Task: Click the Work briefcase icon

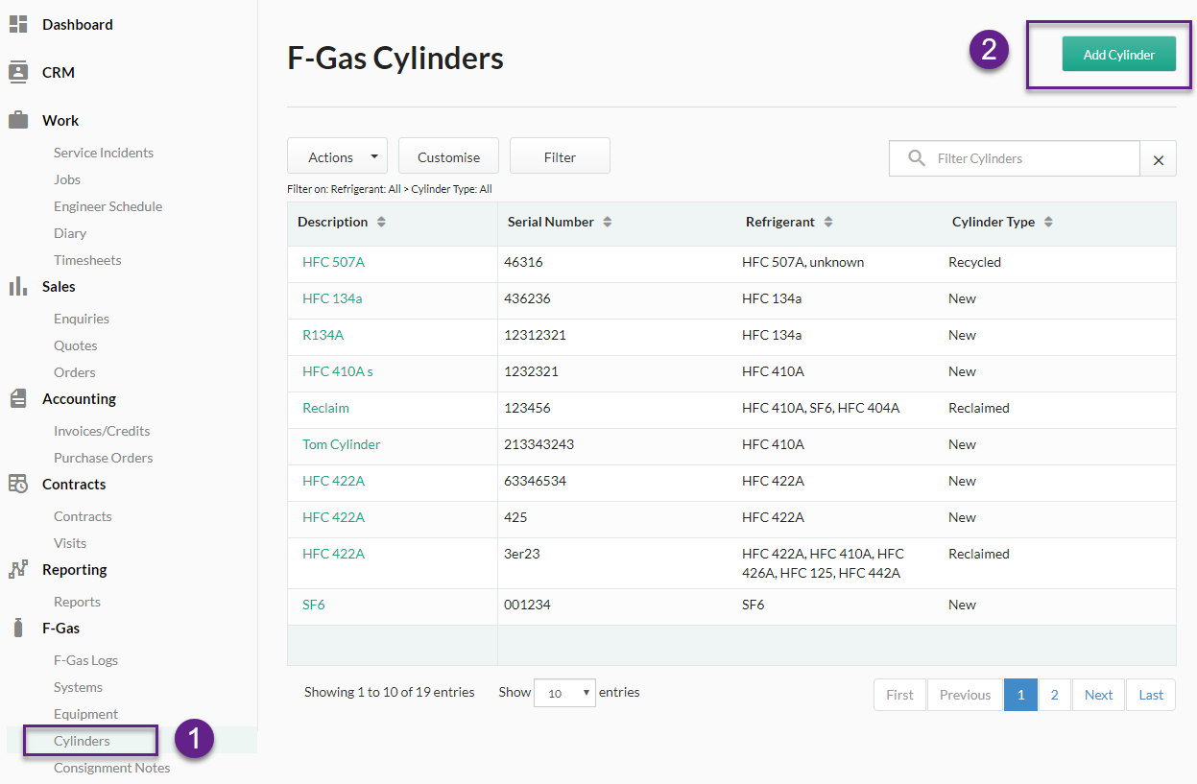Action: 18,120
